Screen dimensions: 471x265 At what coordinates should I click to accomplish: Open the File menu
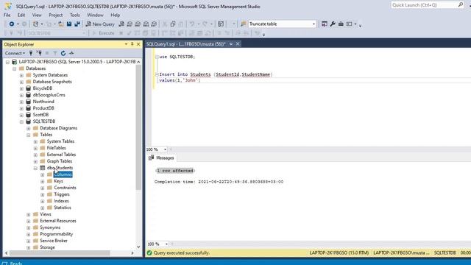click(7, 15)
